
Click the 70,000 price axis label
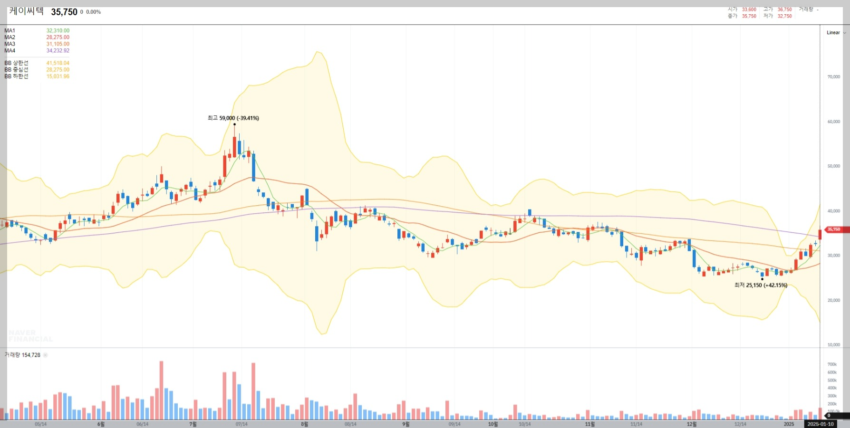pos(834,77)
